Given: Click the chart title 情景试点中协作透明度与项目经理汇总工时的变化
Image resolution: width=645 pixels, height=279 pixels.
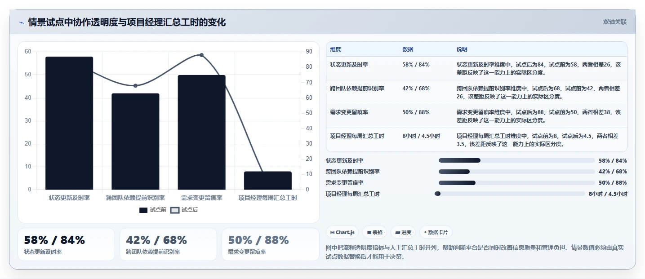Looking at the screenshot, I should [x=127, y=22].
